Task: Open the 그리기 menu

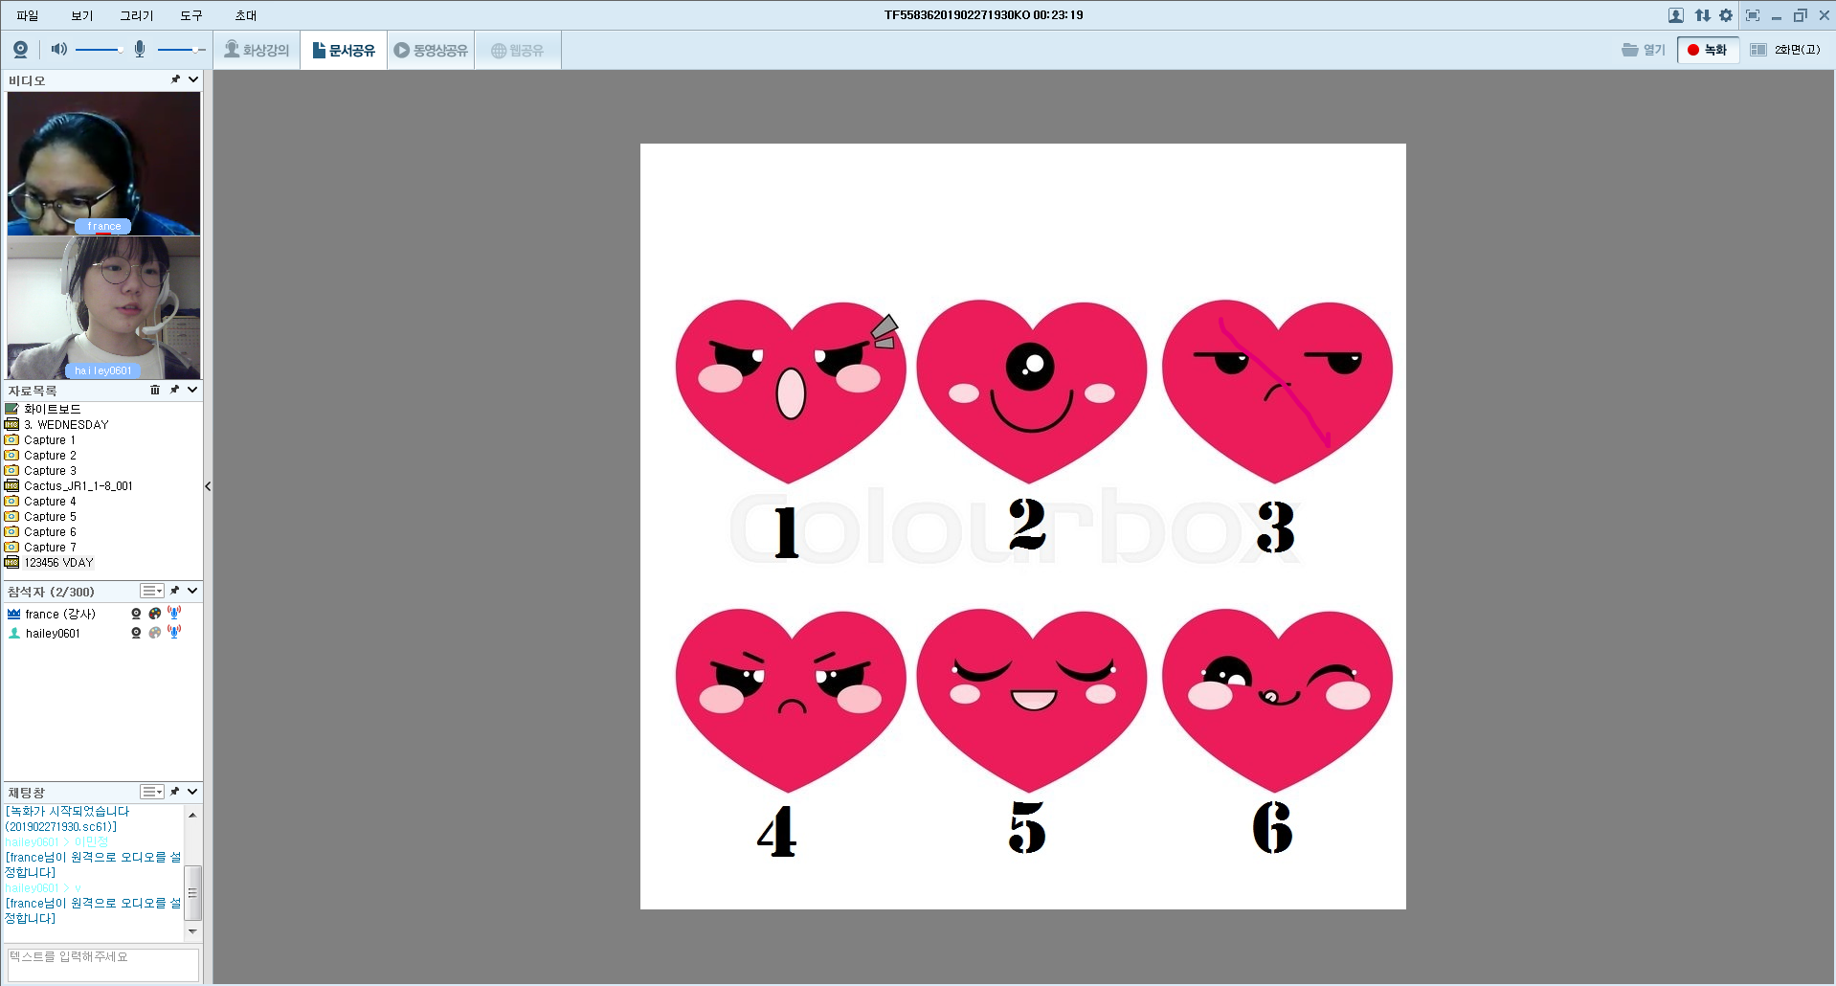Action: coord(136,15)
